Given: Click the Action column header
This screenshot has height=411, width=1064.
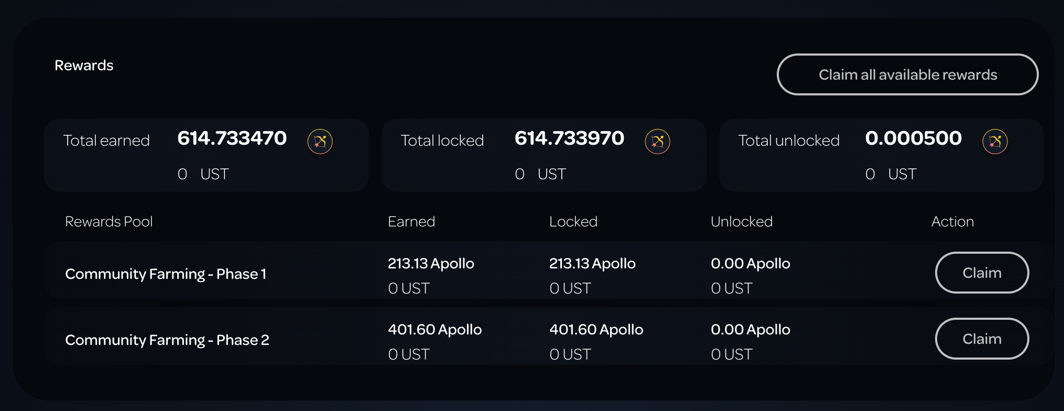Looking at the screenshot, I should tap(952, 222).
